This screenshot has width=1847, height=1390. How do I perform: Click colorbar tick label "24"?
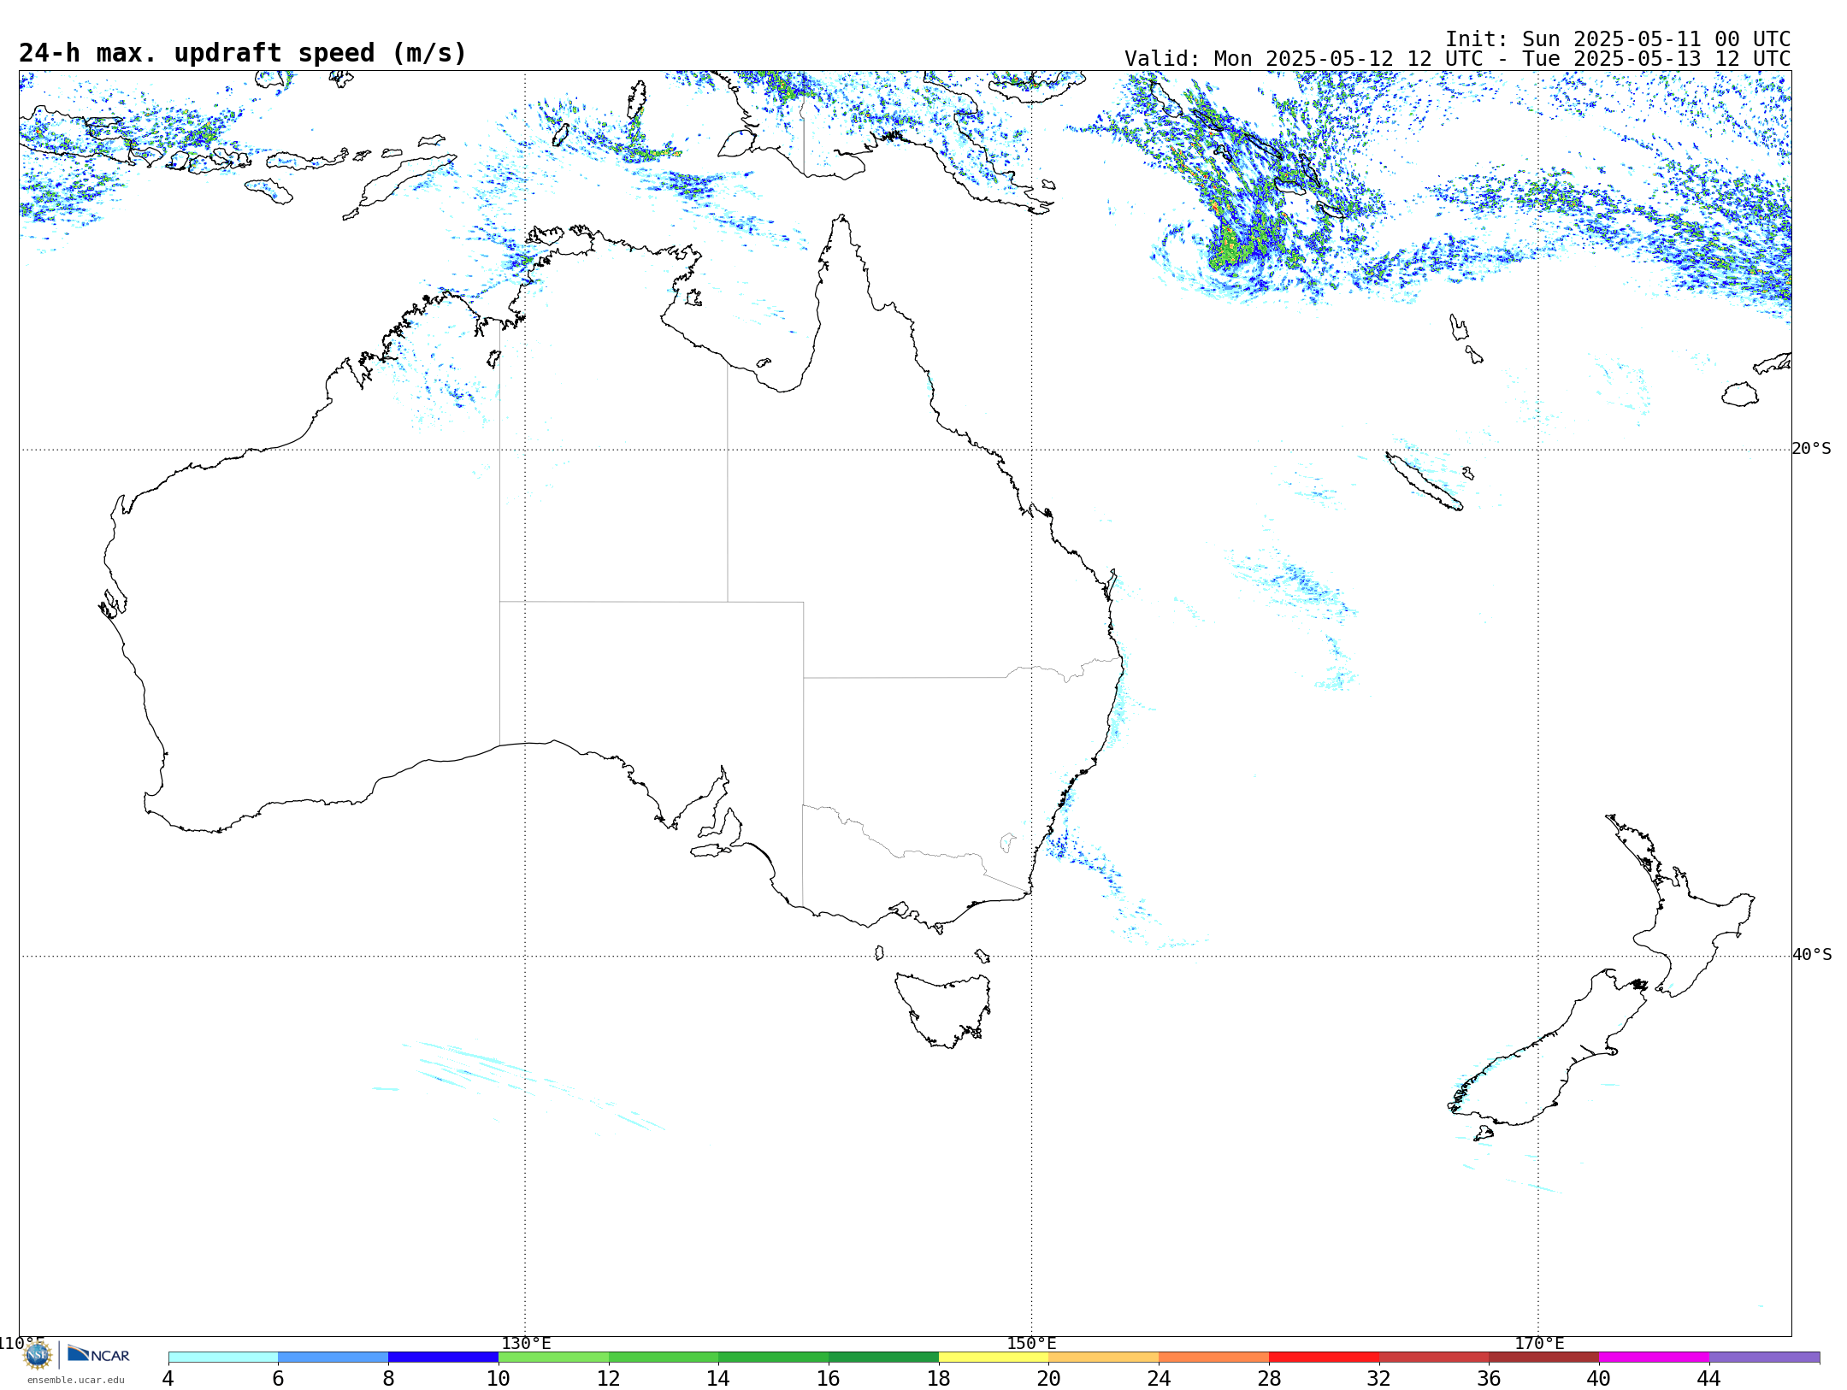click(1159, 1379)
